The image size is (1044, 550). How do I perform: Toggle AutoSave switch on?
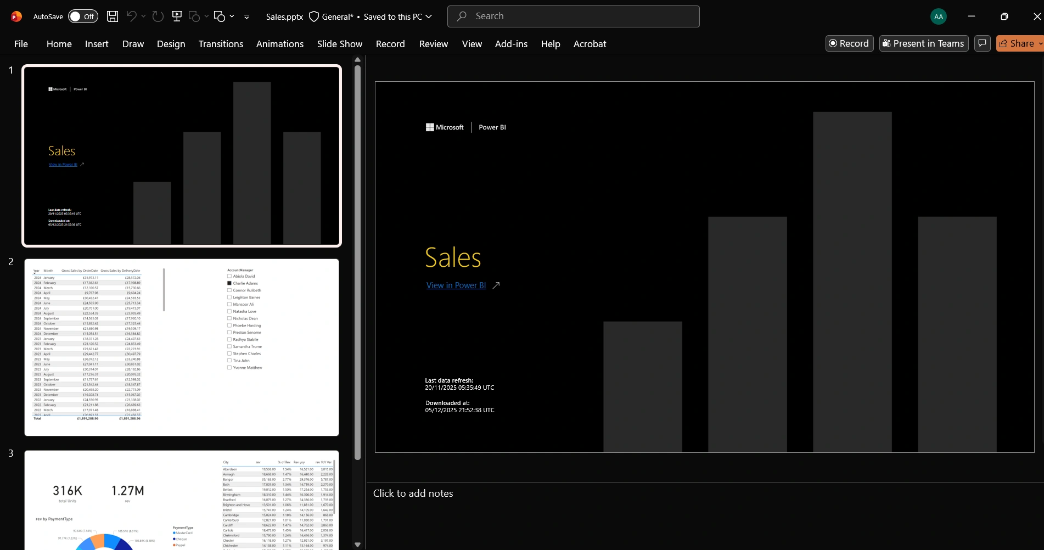coord(83,16)
